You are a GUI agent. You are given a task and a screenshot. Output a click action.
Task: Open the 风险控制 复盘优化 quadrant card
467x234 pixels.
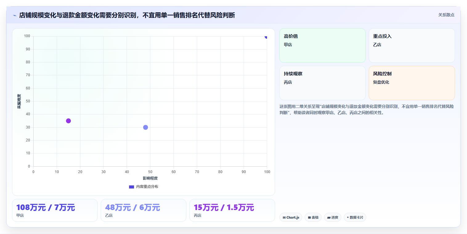click(412, 83)
